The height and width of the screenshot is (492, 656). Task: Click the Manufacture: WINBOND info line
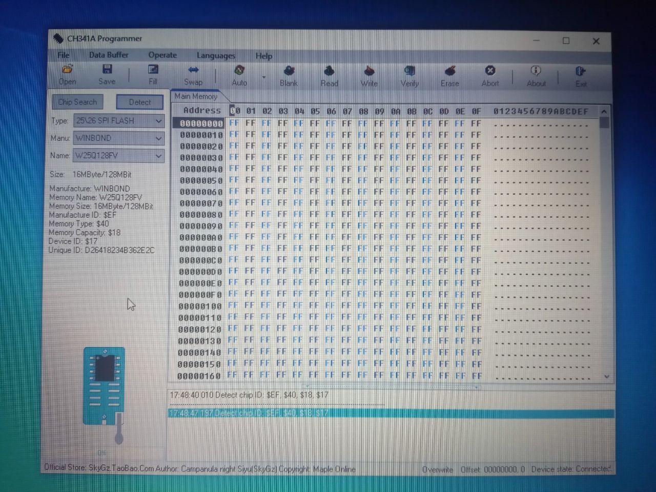[x=90, y=189]
